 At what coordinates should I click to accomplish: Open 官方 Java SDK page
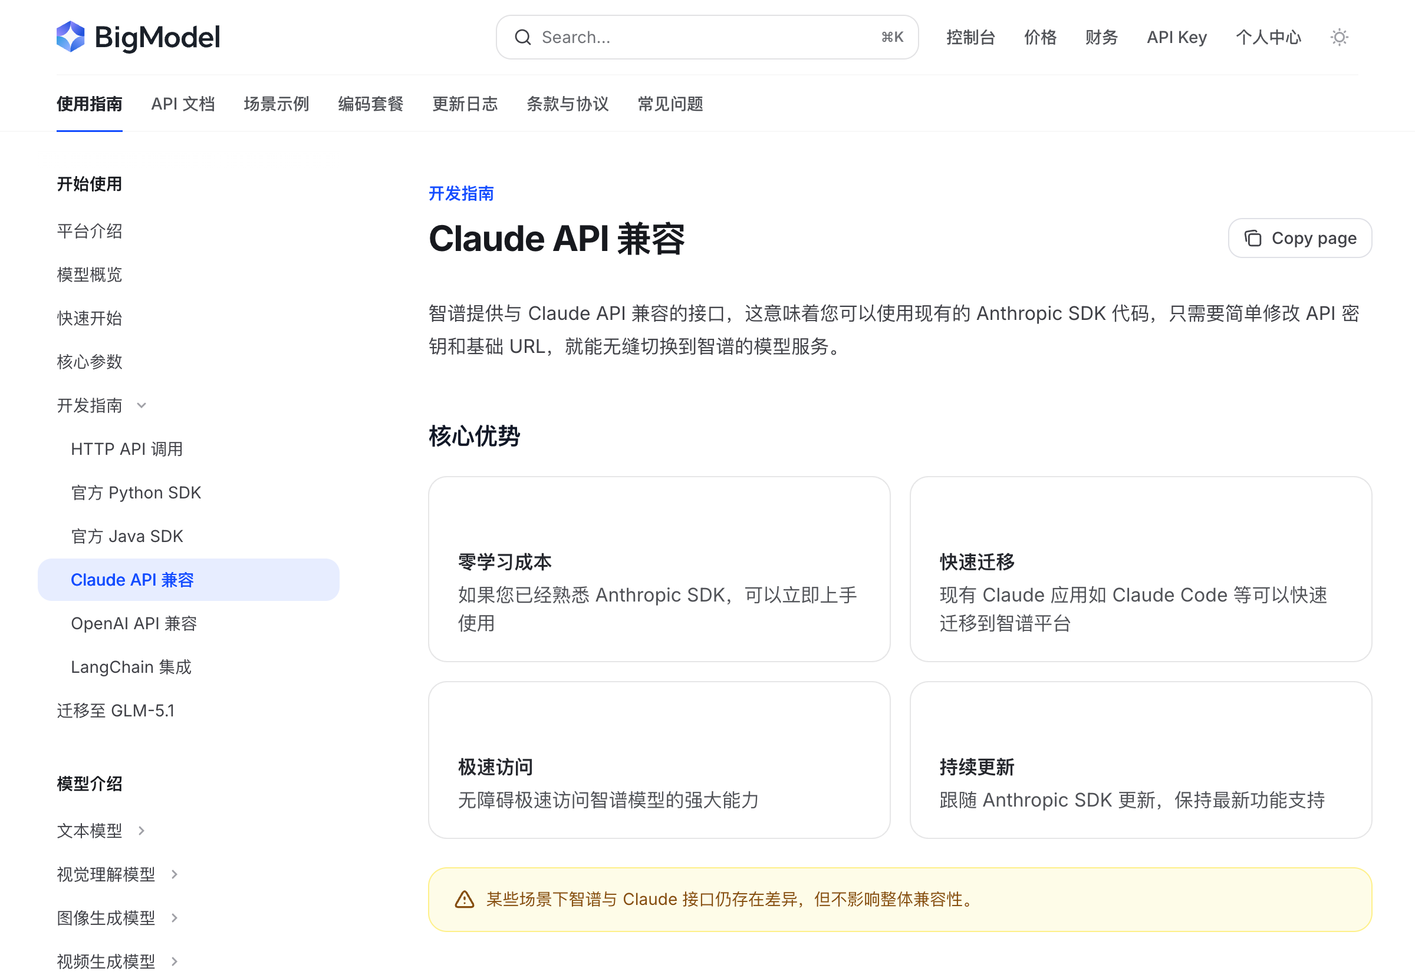[x=127, y=536]
